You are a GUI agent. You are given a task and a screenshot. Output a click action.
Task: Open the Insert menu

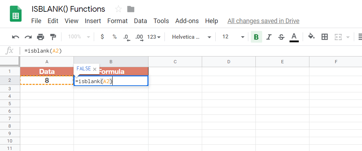pos(93,21)
